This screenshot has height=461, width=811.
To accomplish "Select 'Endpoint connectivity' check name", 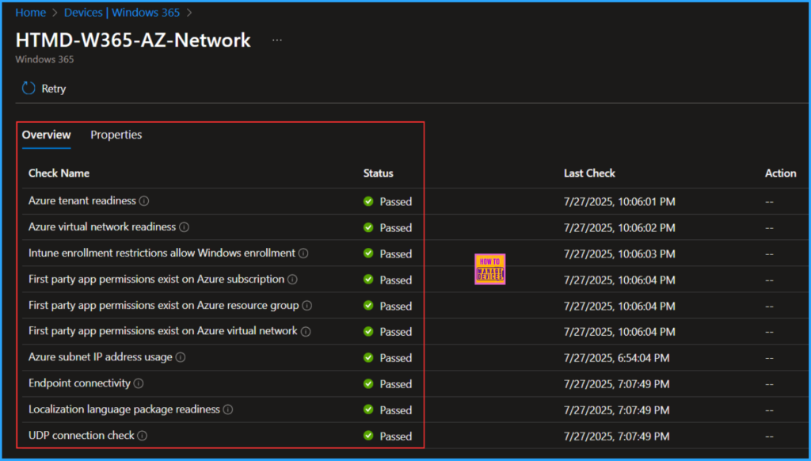I will pos(80,383).
